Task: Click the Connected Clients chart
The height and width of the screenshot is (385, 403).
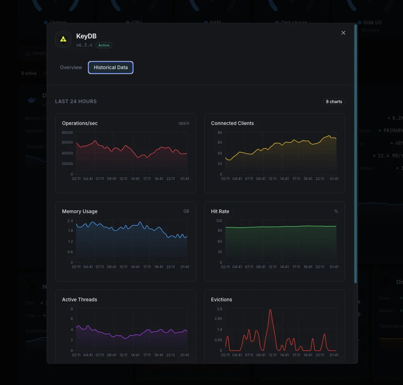Action: (274, 153)
